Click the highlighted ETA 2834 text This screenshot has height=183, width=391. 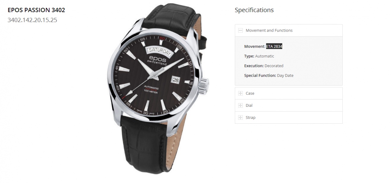(274, 47)
